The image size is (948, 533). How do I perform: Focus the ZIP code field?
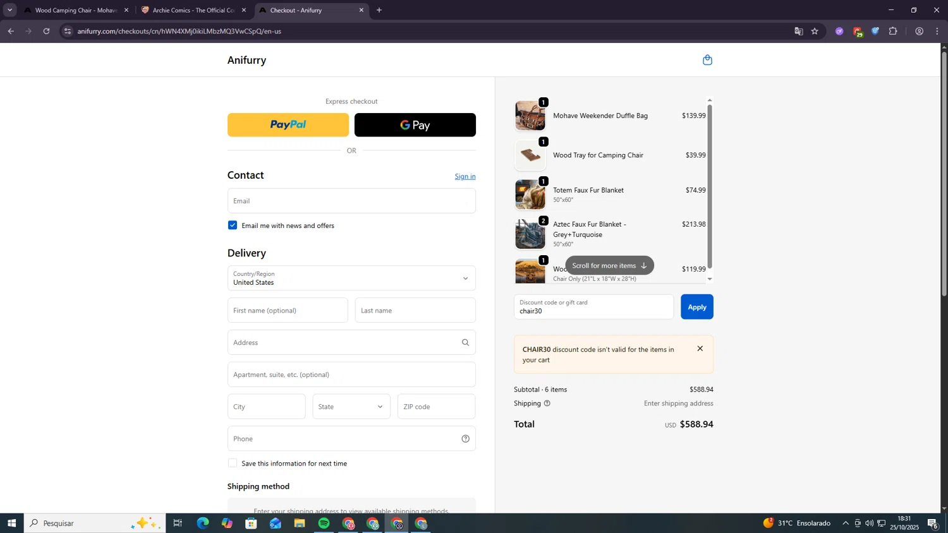(436, 407)
